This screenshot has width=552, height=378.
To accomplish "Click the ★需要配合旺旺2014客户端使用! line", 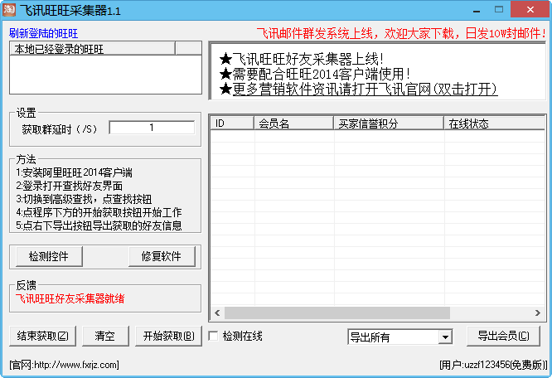I will [x=315, y=74].
